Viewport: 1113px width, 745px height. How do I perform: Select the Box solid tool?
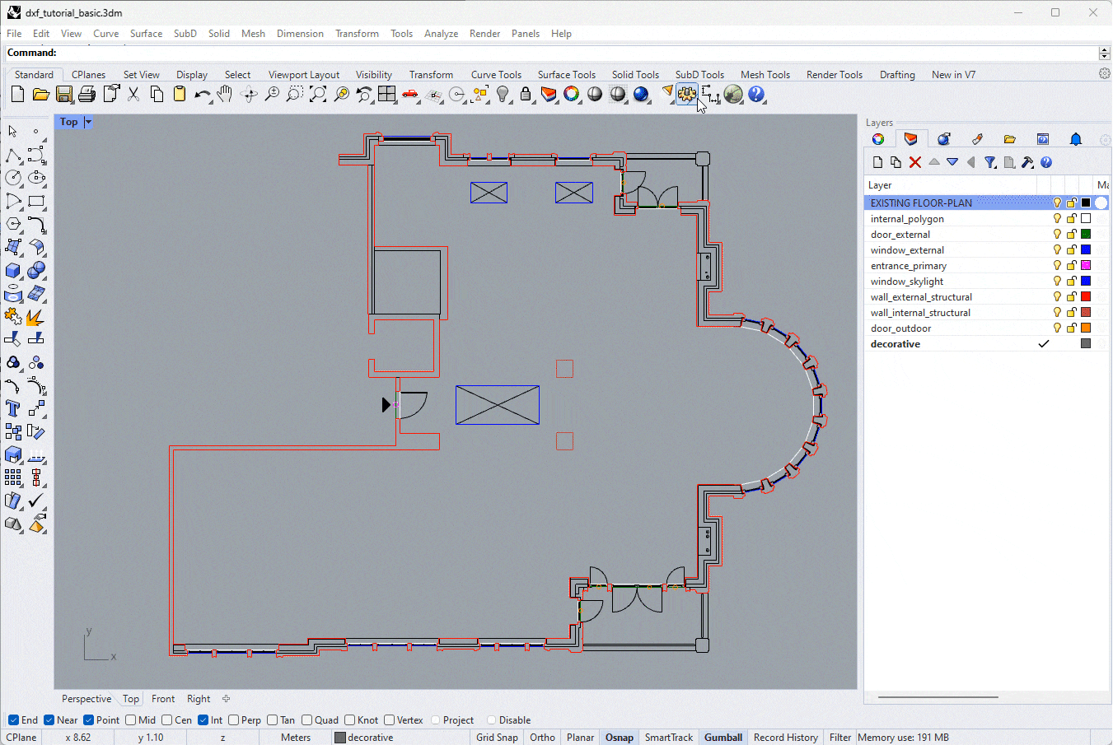coord(13,271)
